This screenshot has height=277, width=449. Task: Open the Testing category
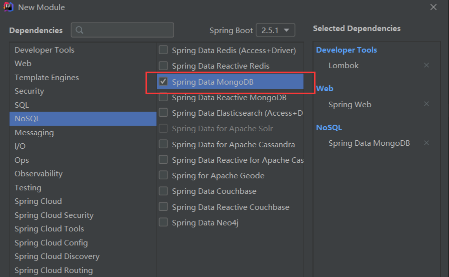coord(83,187)
